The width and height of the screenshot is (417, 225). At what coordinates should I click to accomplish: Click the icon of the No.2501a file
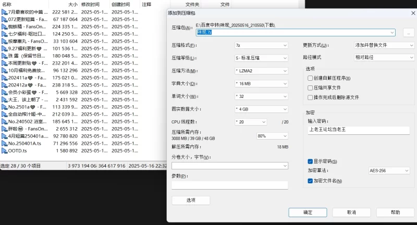[x=4, y=107]
